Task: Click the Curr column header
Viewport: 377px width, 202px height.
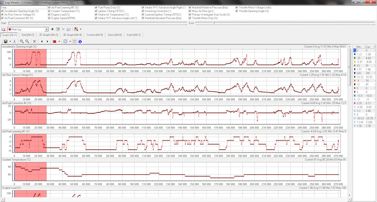Action: tap(369, 47)
